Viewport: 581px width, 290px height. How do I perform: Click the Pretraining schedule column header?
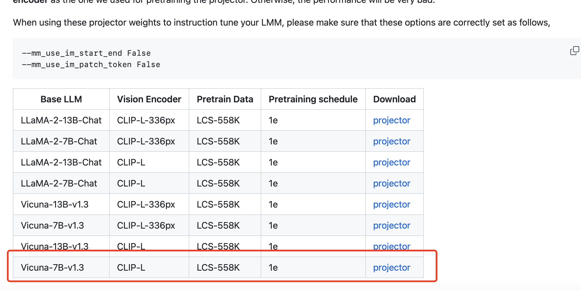(313, 99)
